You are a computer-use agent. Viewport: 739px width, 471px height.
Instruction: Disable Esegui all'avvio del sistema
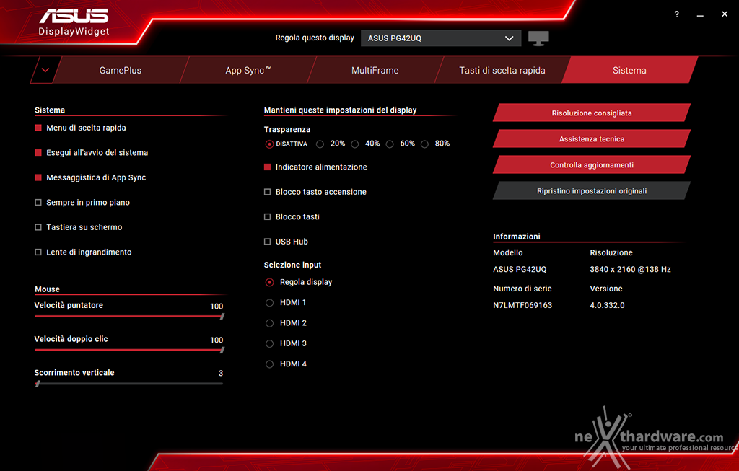(38, 153)
